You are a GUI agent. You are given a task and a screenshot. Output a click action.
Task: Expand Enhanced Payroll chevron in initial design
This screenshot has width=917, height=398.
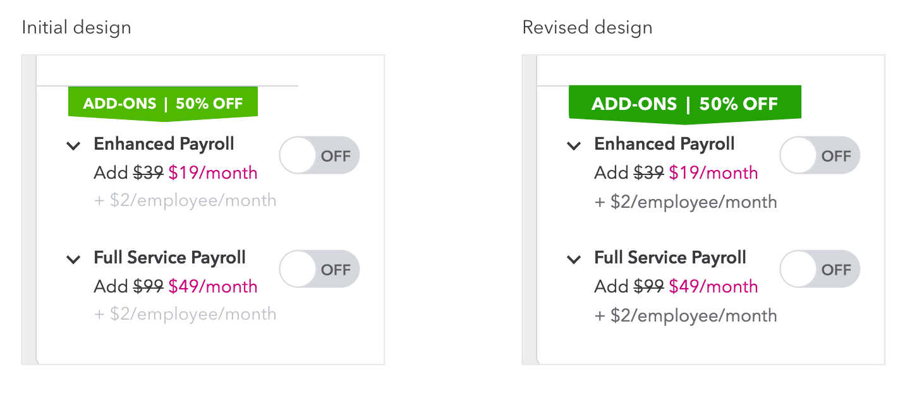[74, 146]
